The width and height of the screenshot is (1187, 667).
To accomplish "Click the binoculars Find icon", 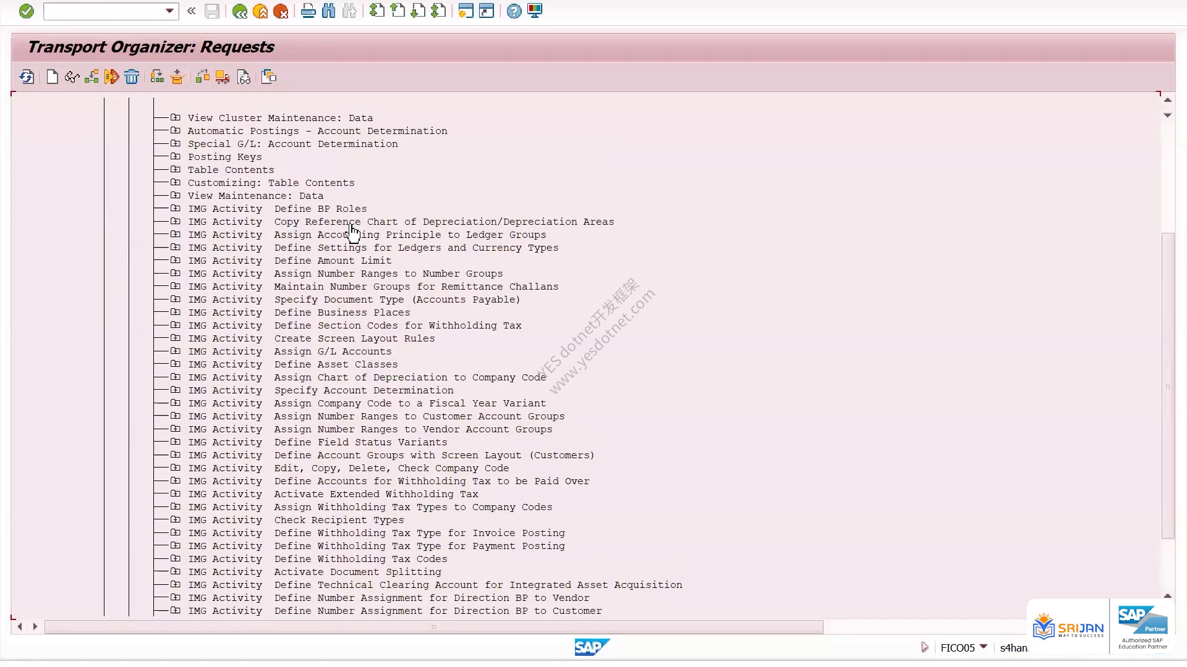I will 329,11.
